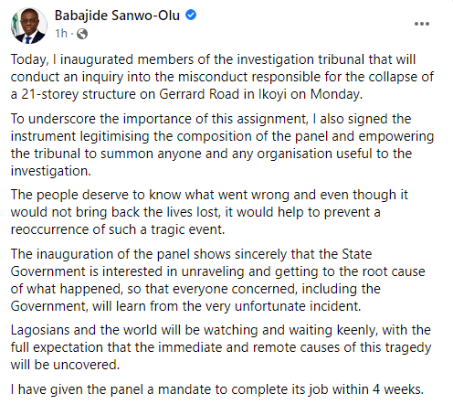Click the text "21-storey structure"
This screenshot has width=453, height=404.
(79, 94)
